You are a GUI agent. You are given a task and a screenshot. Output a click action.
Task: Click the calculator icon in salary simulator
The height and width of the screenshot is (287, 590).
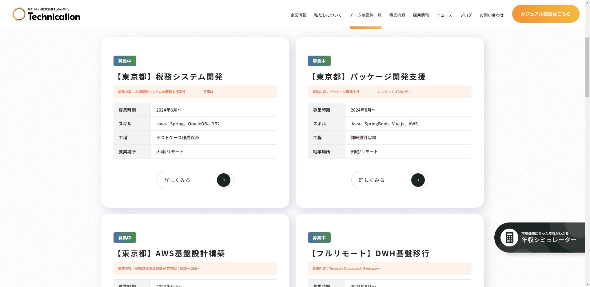point(509,238)
